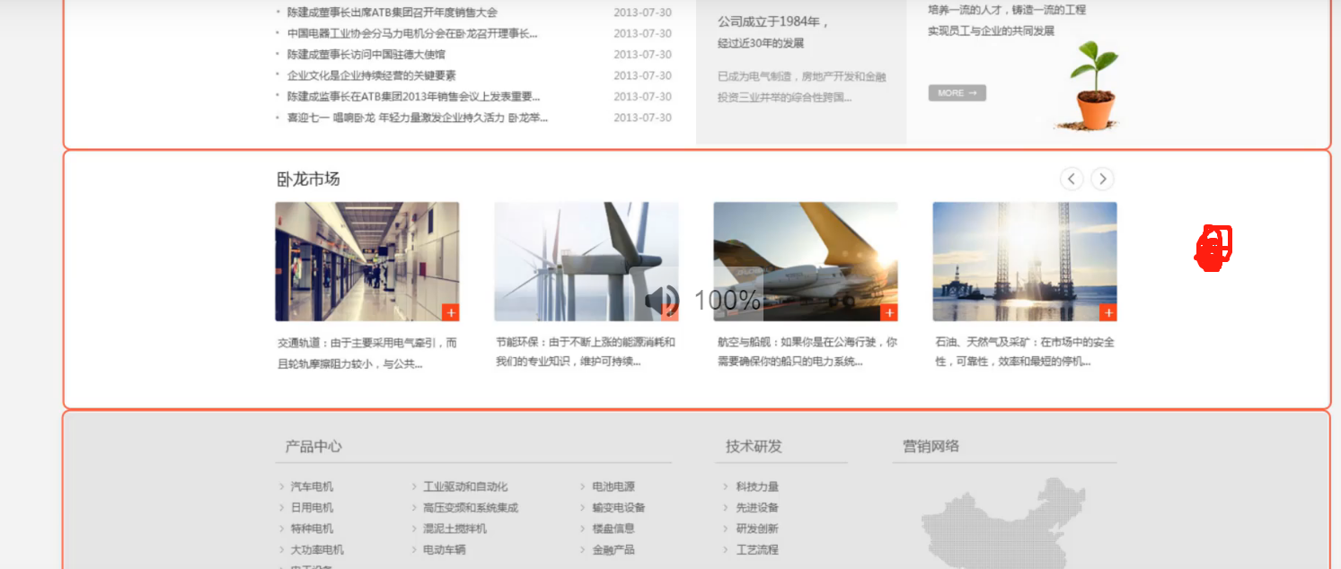Viewport: 1341px width, 569px height.
Task: Click the 金融产品 link
Action: click(x=613, y=549)
